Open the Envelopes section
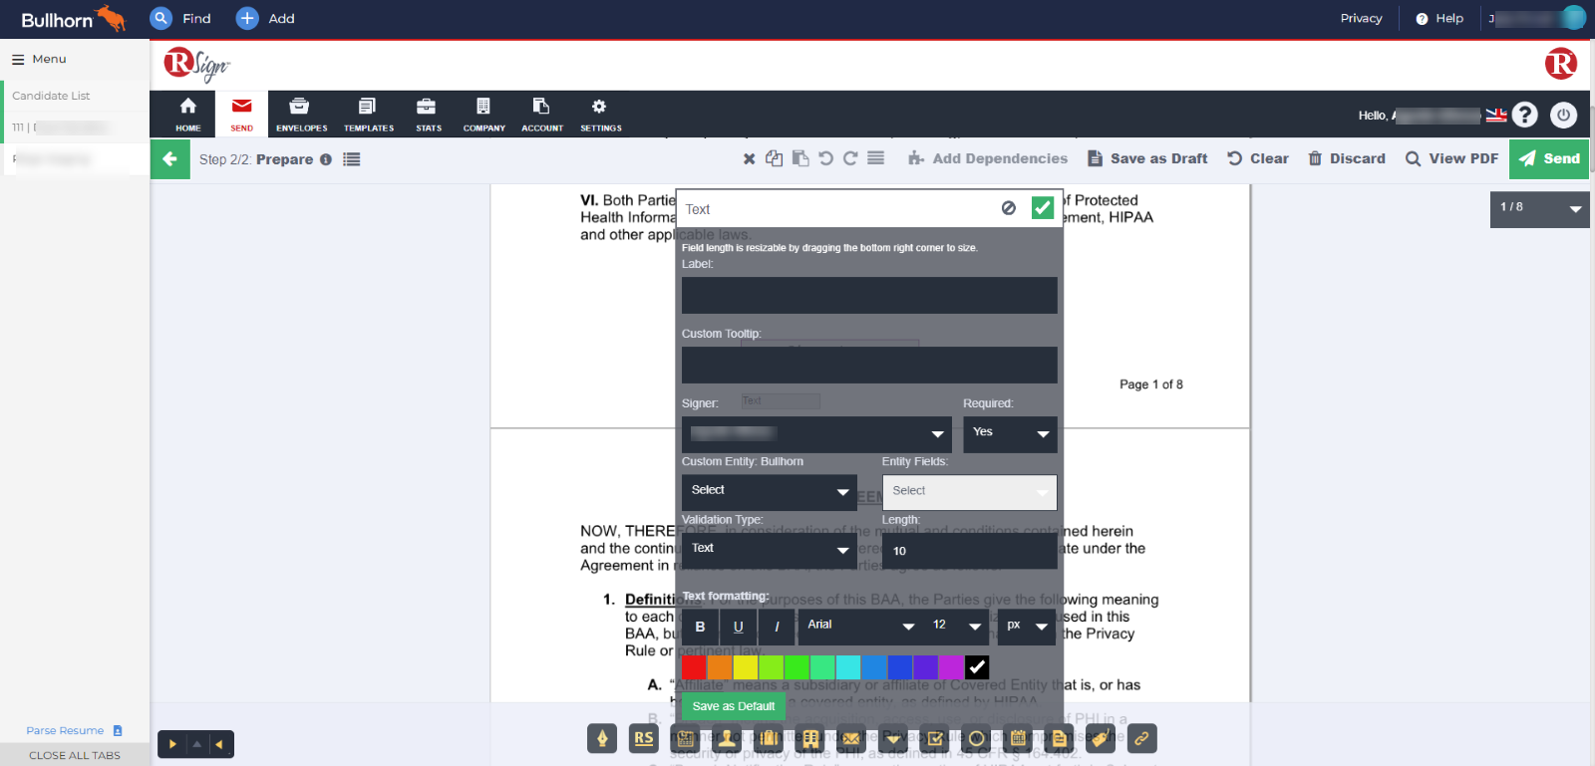 (301, 115)
